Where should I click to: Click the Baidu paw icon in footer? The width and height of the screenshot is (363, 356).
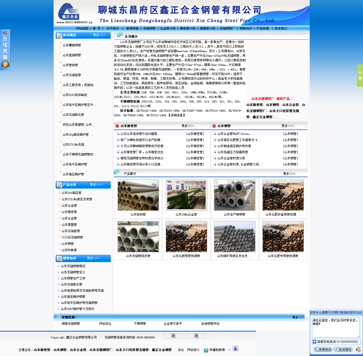coord(235,348)
